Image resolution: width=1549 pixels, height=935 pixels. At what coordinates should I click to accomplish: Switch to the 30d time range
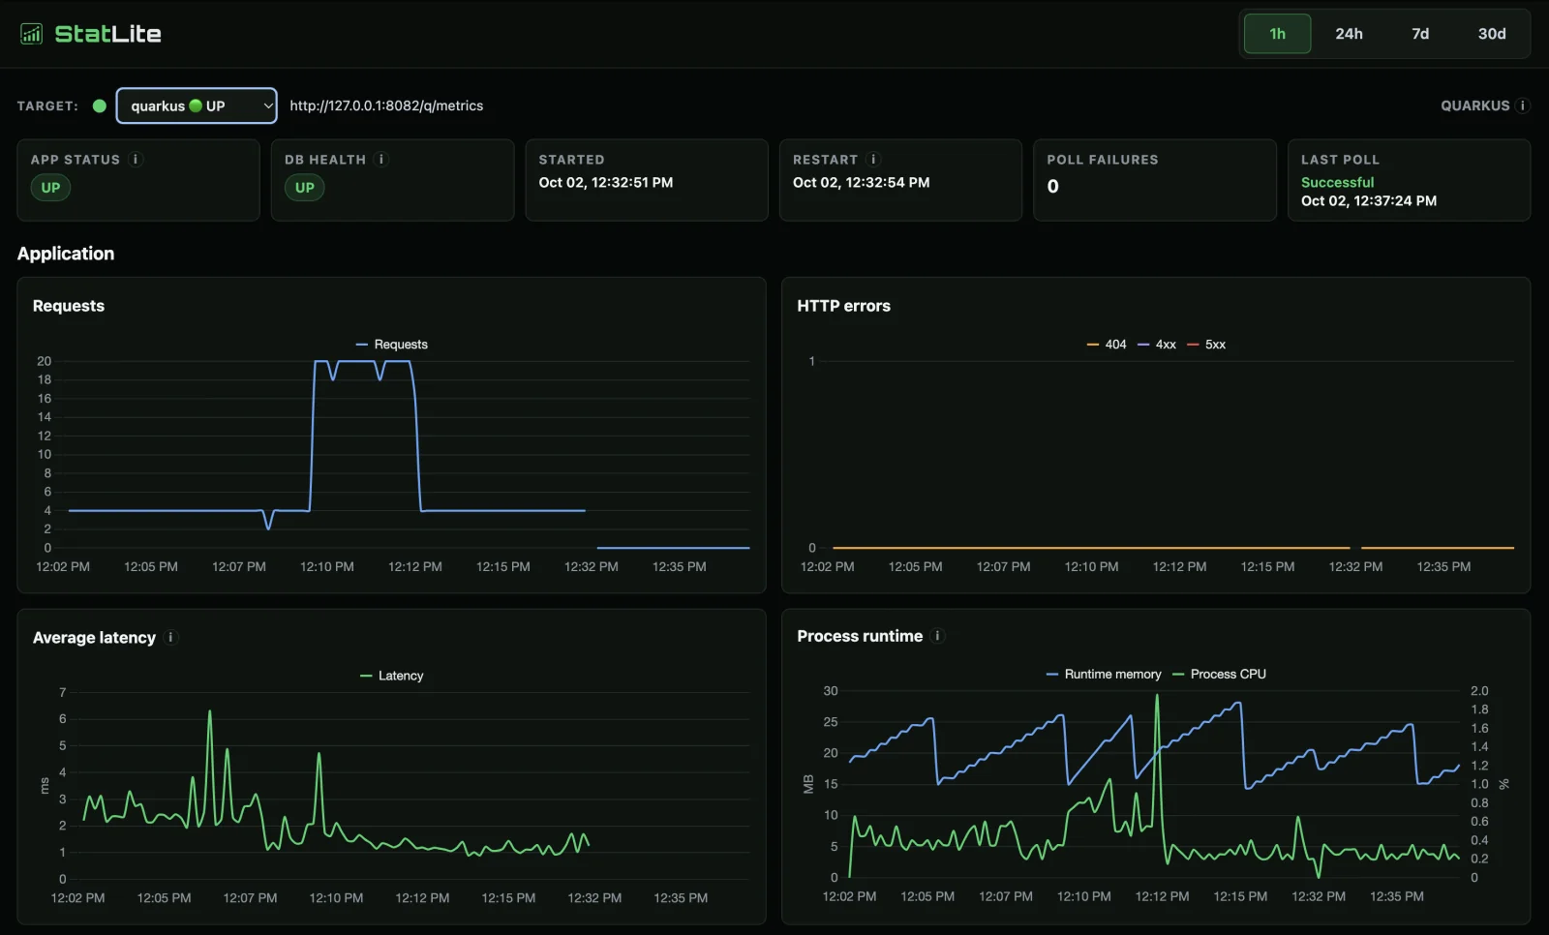click(x=1492, y=34)
